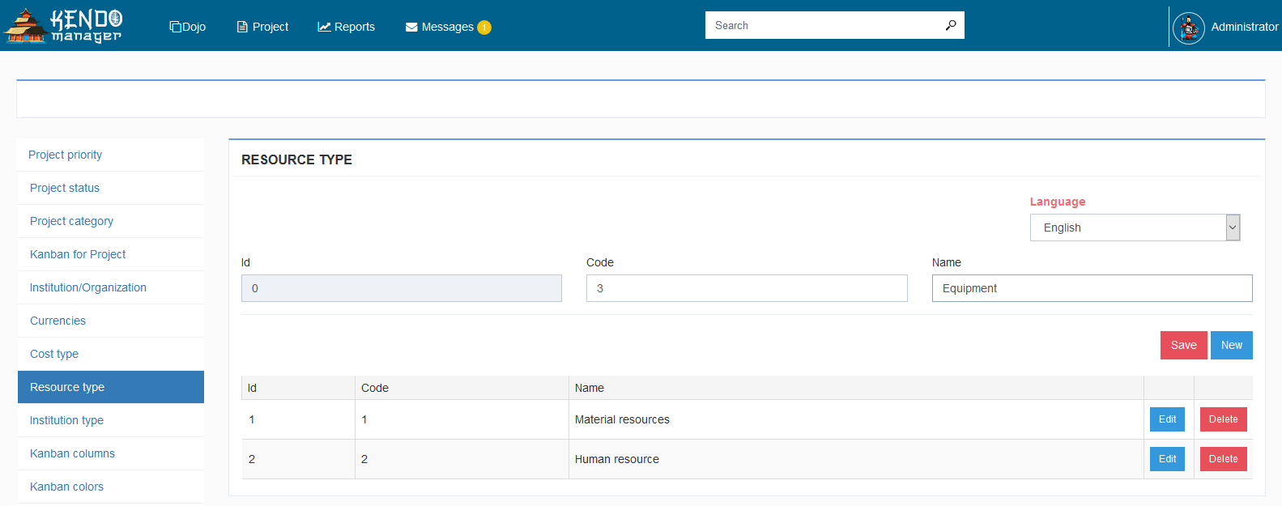
Task: Open Dojo menu text
Action: click(194, 27)
